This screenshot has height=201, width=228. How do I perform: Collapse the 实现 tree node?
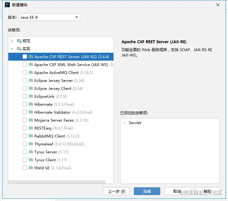12,49
